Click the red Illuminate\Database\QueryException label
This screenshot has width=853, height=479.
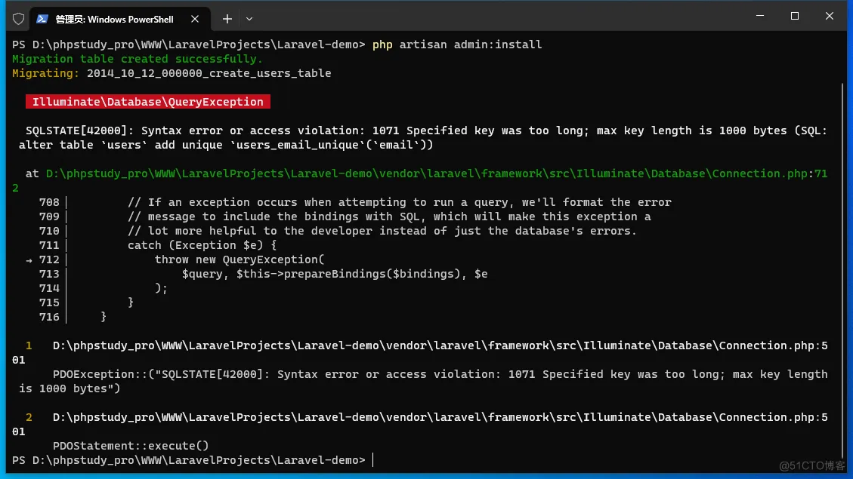148,102
